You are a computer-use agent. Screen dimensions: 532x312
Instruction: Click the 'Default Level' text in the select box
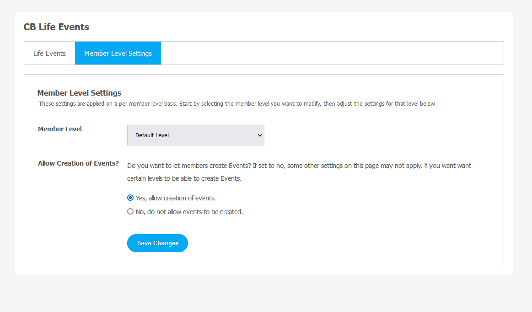coord(152,135)
